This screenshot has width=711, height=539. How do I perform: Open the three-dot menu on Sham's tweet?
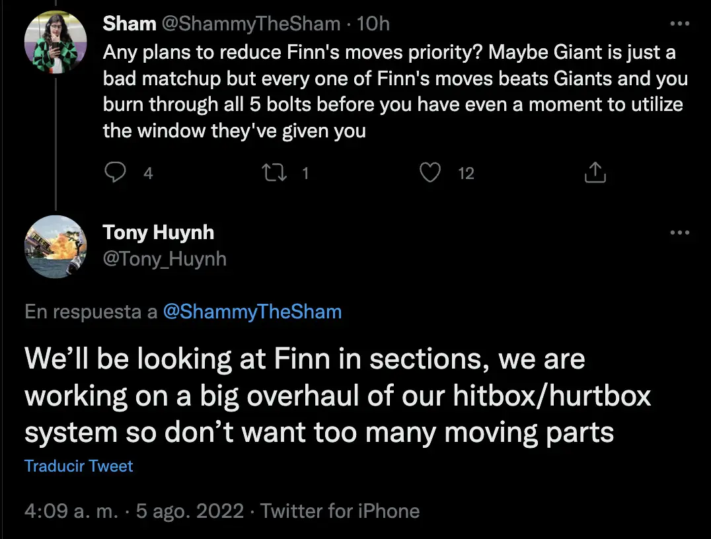click(x=680, y=24)
